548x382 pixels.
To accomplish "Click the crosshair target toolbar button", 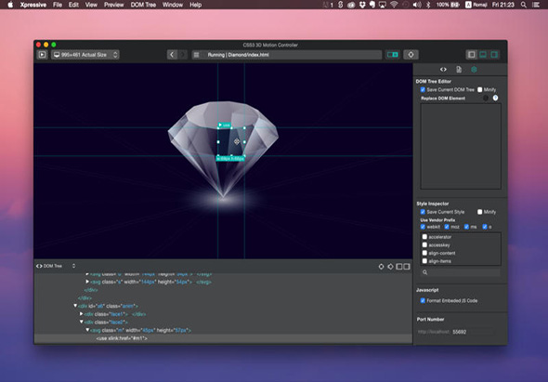I will pos(411,55).
